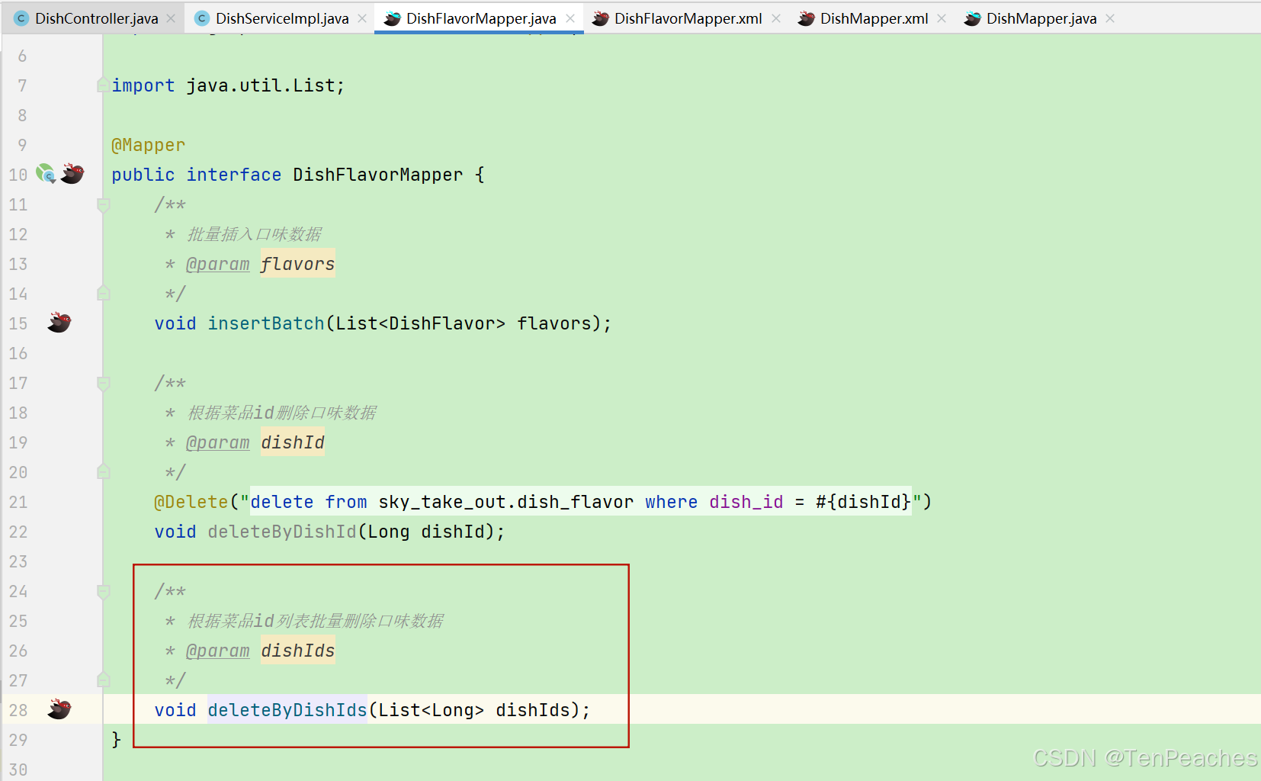Collapse the Javadoc comment starting line 17

tap(103, 383)
